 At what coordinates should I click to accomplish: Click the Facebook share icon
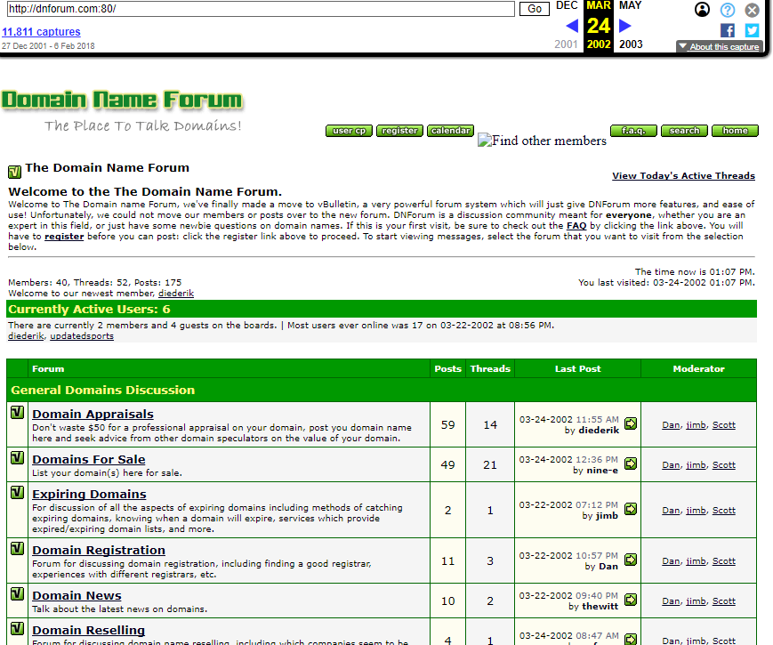(x=728, y=30)
